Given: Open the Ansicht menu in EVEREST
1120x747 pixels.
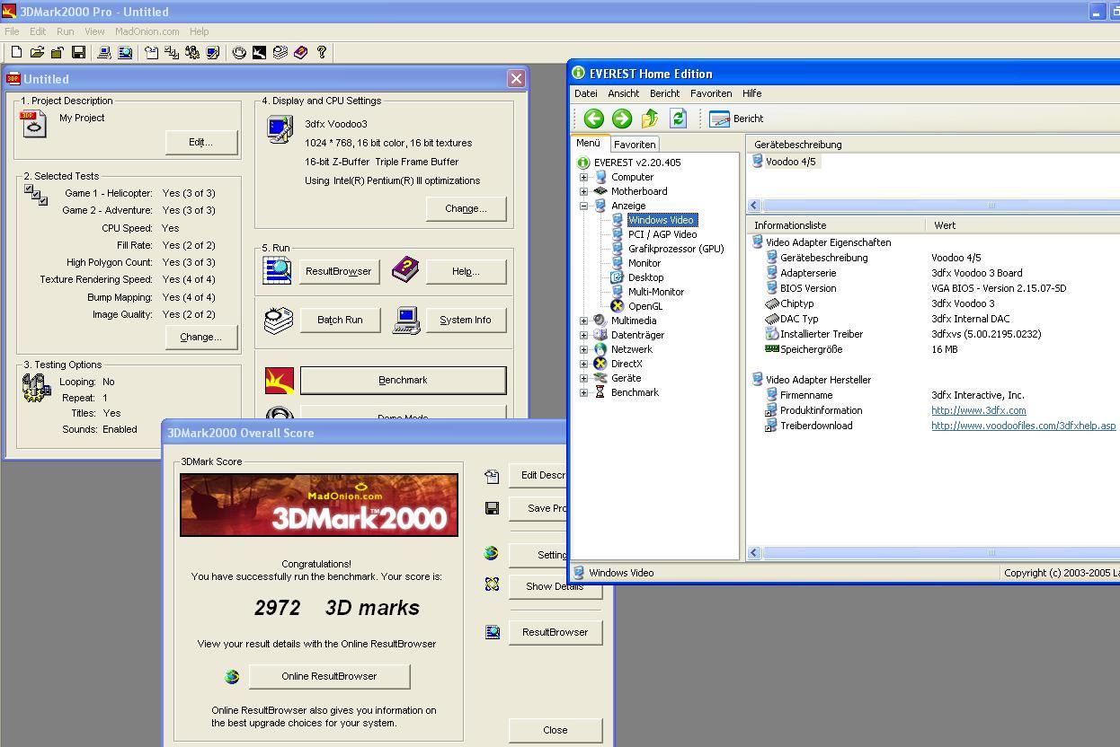Looking at the screenshot, I should pos(624,93).
